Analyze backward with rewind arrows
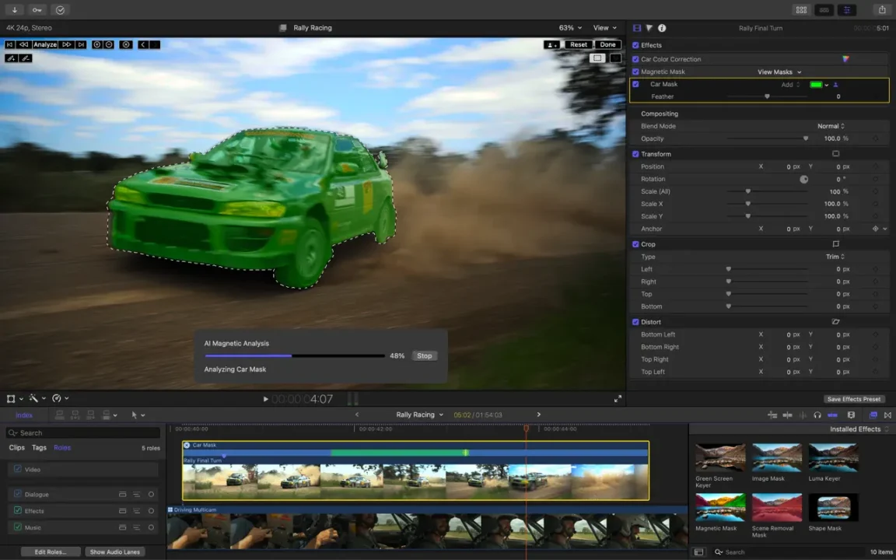The image size is (896, 560). 23,44
